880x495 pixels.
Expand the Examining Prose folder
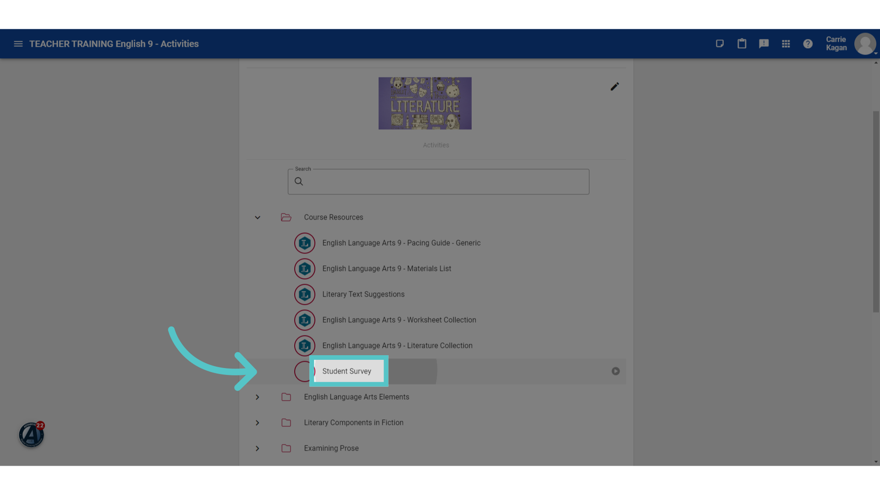[258, 449]
